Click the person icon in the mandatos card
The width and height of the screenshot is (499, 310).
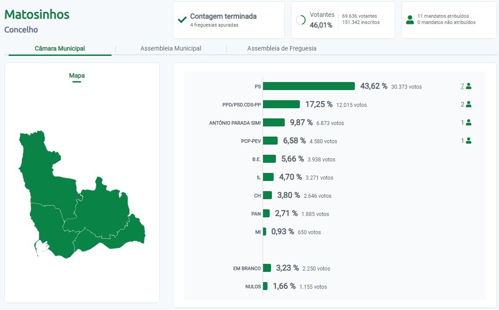point(410,20)
